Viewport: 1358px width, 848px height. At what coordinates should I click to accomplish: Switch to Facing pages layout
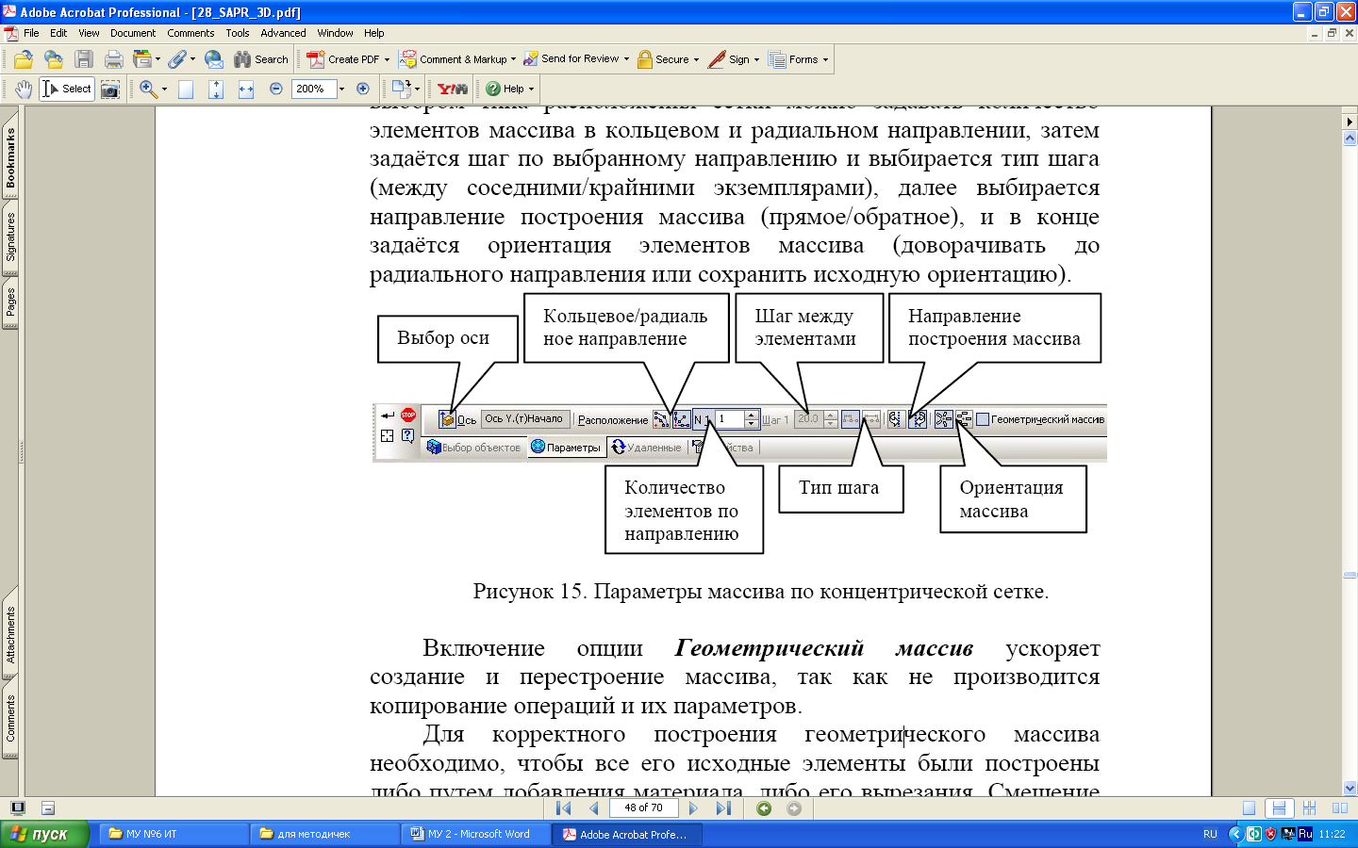pyautogui.click(x=1339, y=808)
